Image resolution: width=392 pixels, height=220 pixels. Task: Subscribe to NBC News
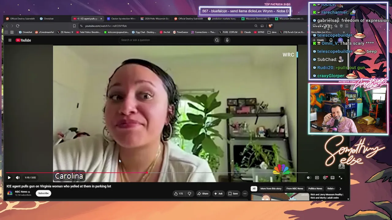(x=43, y=193)
